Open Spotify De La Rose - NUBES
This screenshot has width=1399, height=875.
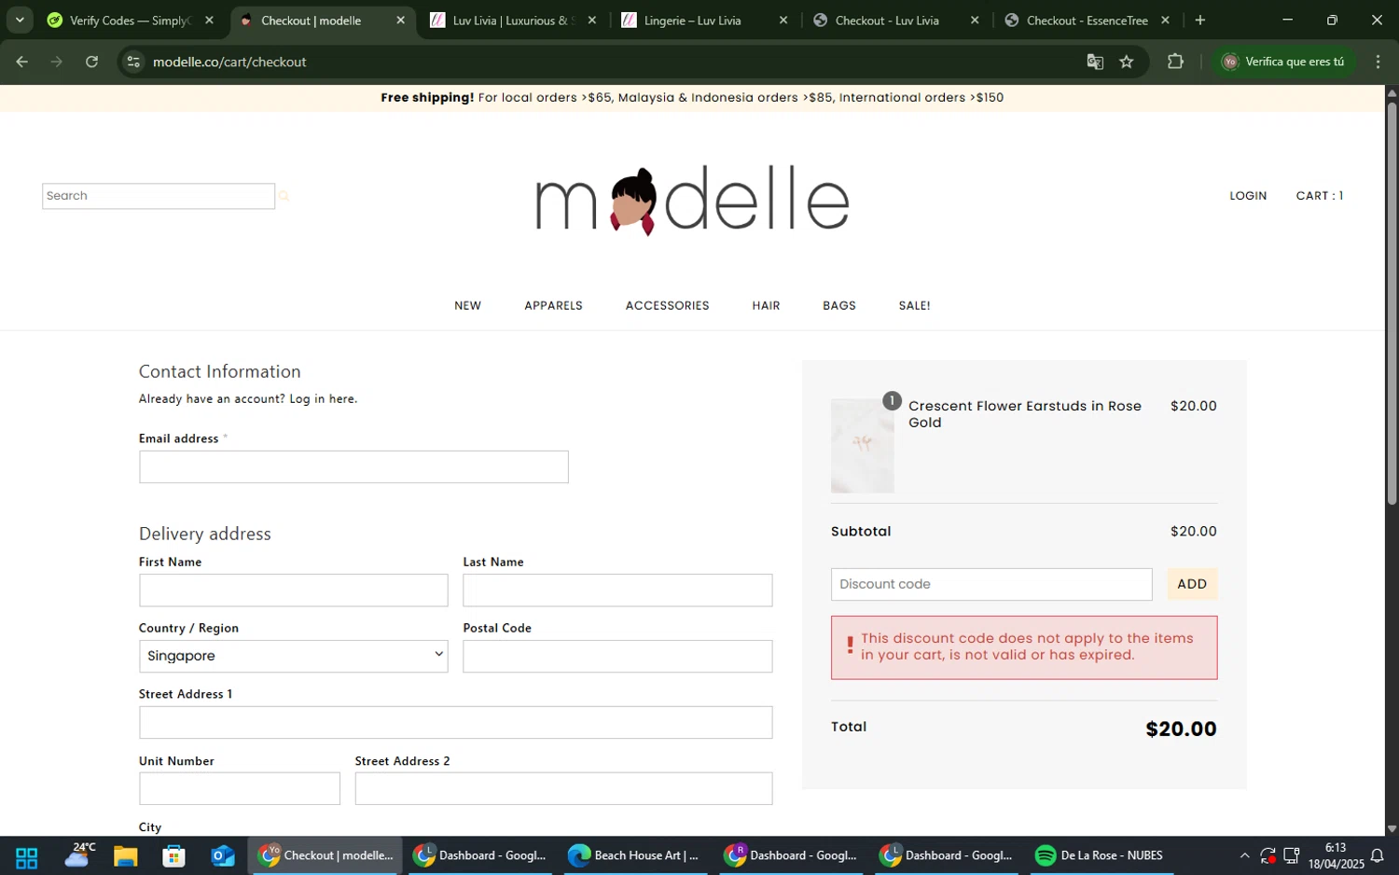pyautogui.click(x=1101, y=855)
